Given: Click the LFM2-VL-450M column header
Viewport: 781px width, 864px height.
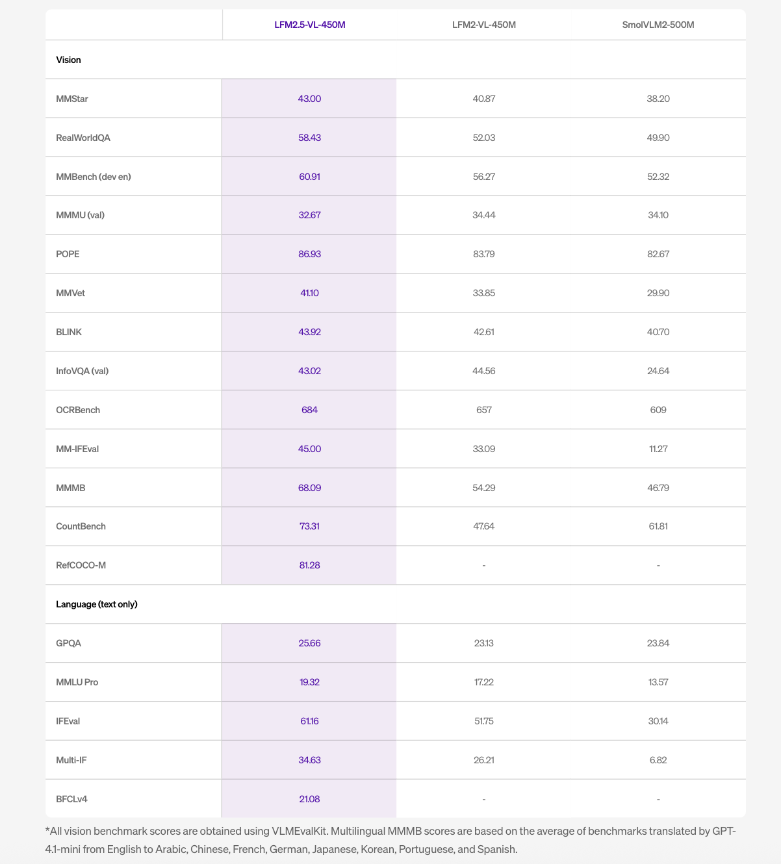Looking at the screenshot, I should coord(484,25).
